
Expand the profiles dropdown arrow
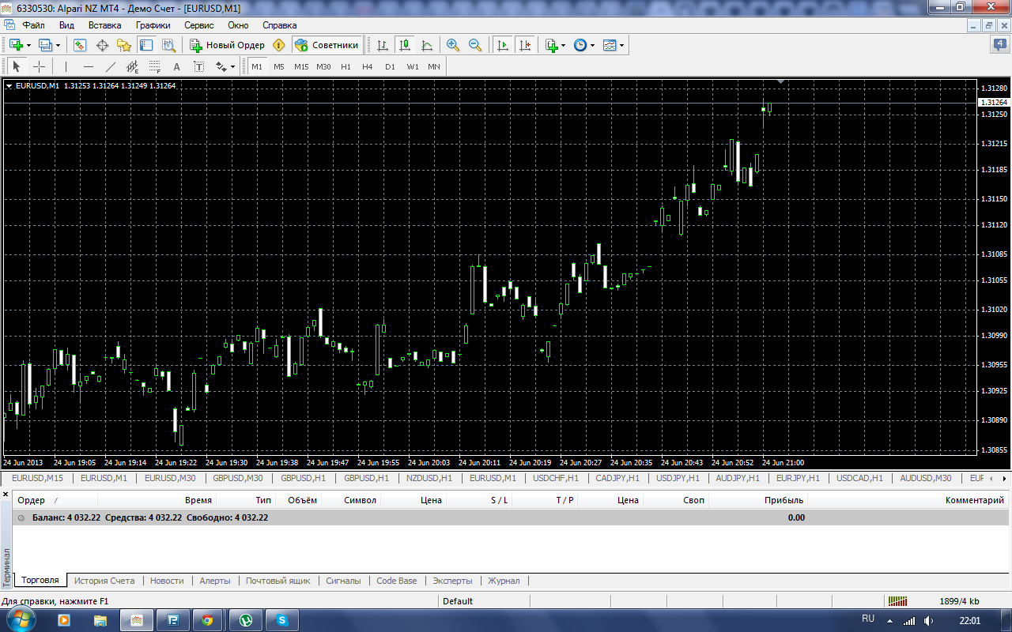click(58, 45)
